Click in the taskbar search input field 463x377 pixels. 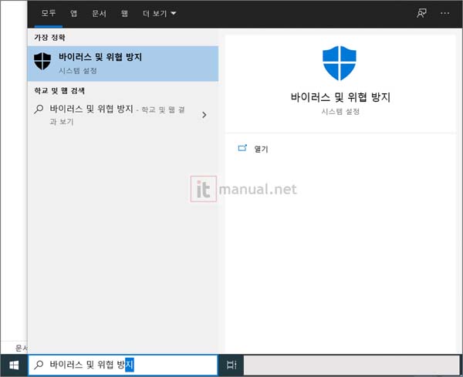(x=123, y=365)
